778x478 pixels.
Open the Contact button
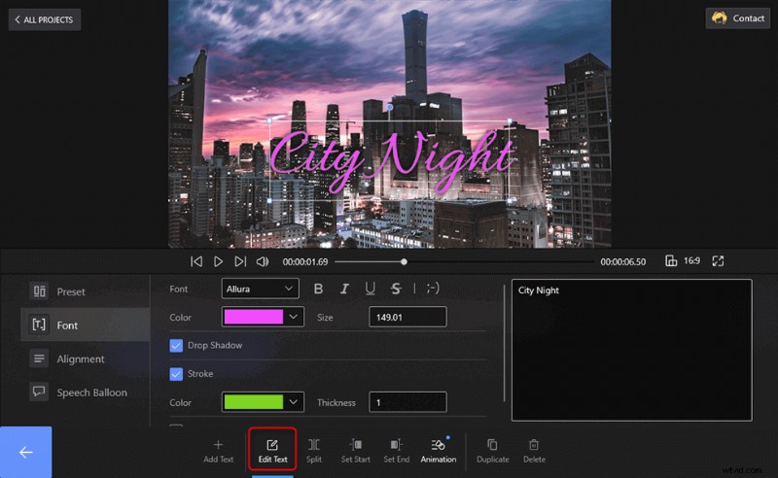(x=738, y=18)
